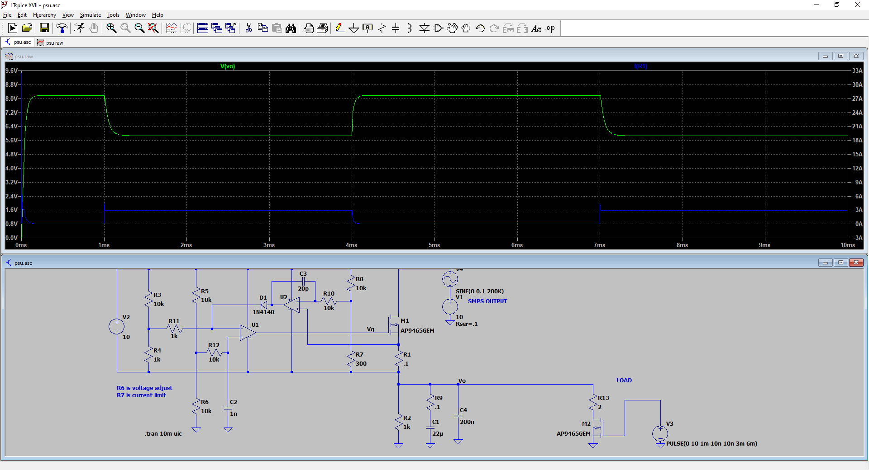Switch to the psu.asc tab
Screen dimensions: 869x470
pos(18,42)
